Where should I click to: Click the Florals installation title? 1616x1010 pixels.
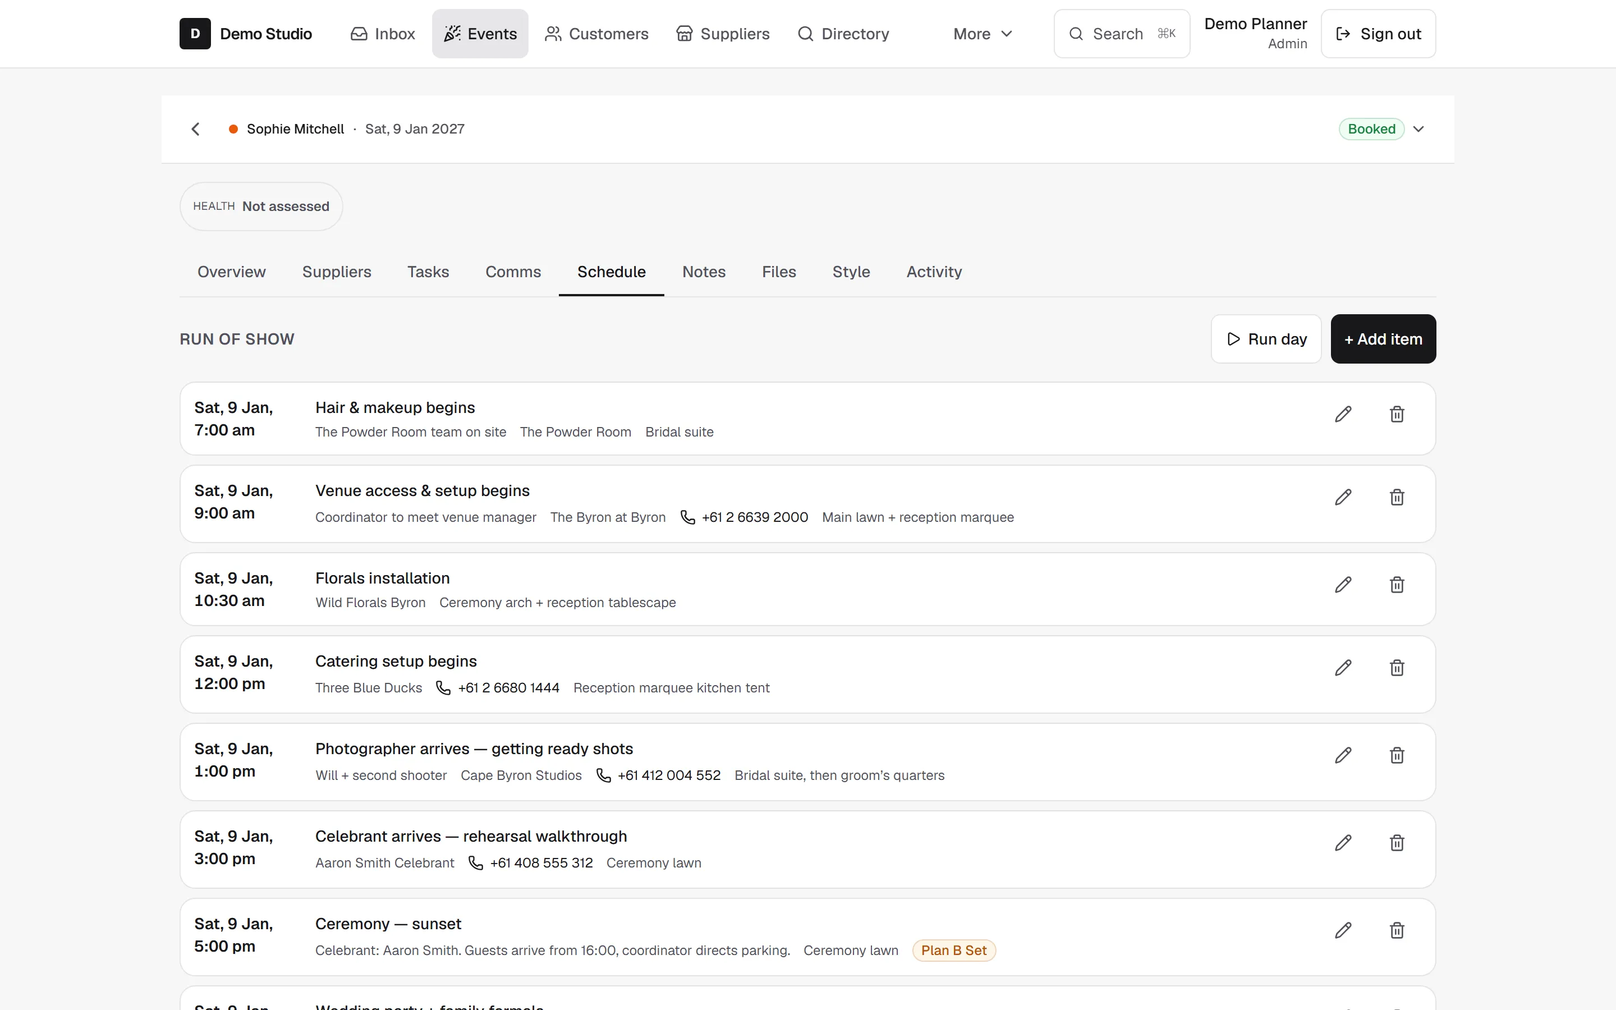(x=383, y=578)
